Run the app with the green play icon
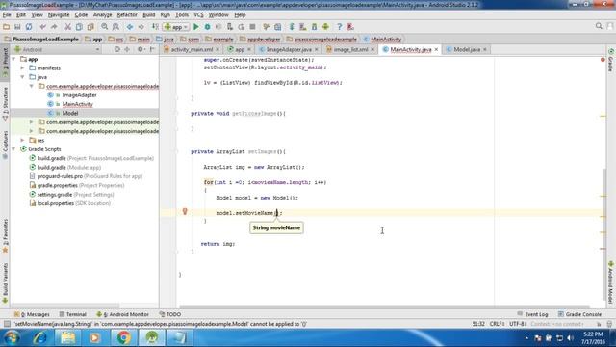Viewport: 616px width, 347px height. click(196, 27)
